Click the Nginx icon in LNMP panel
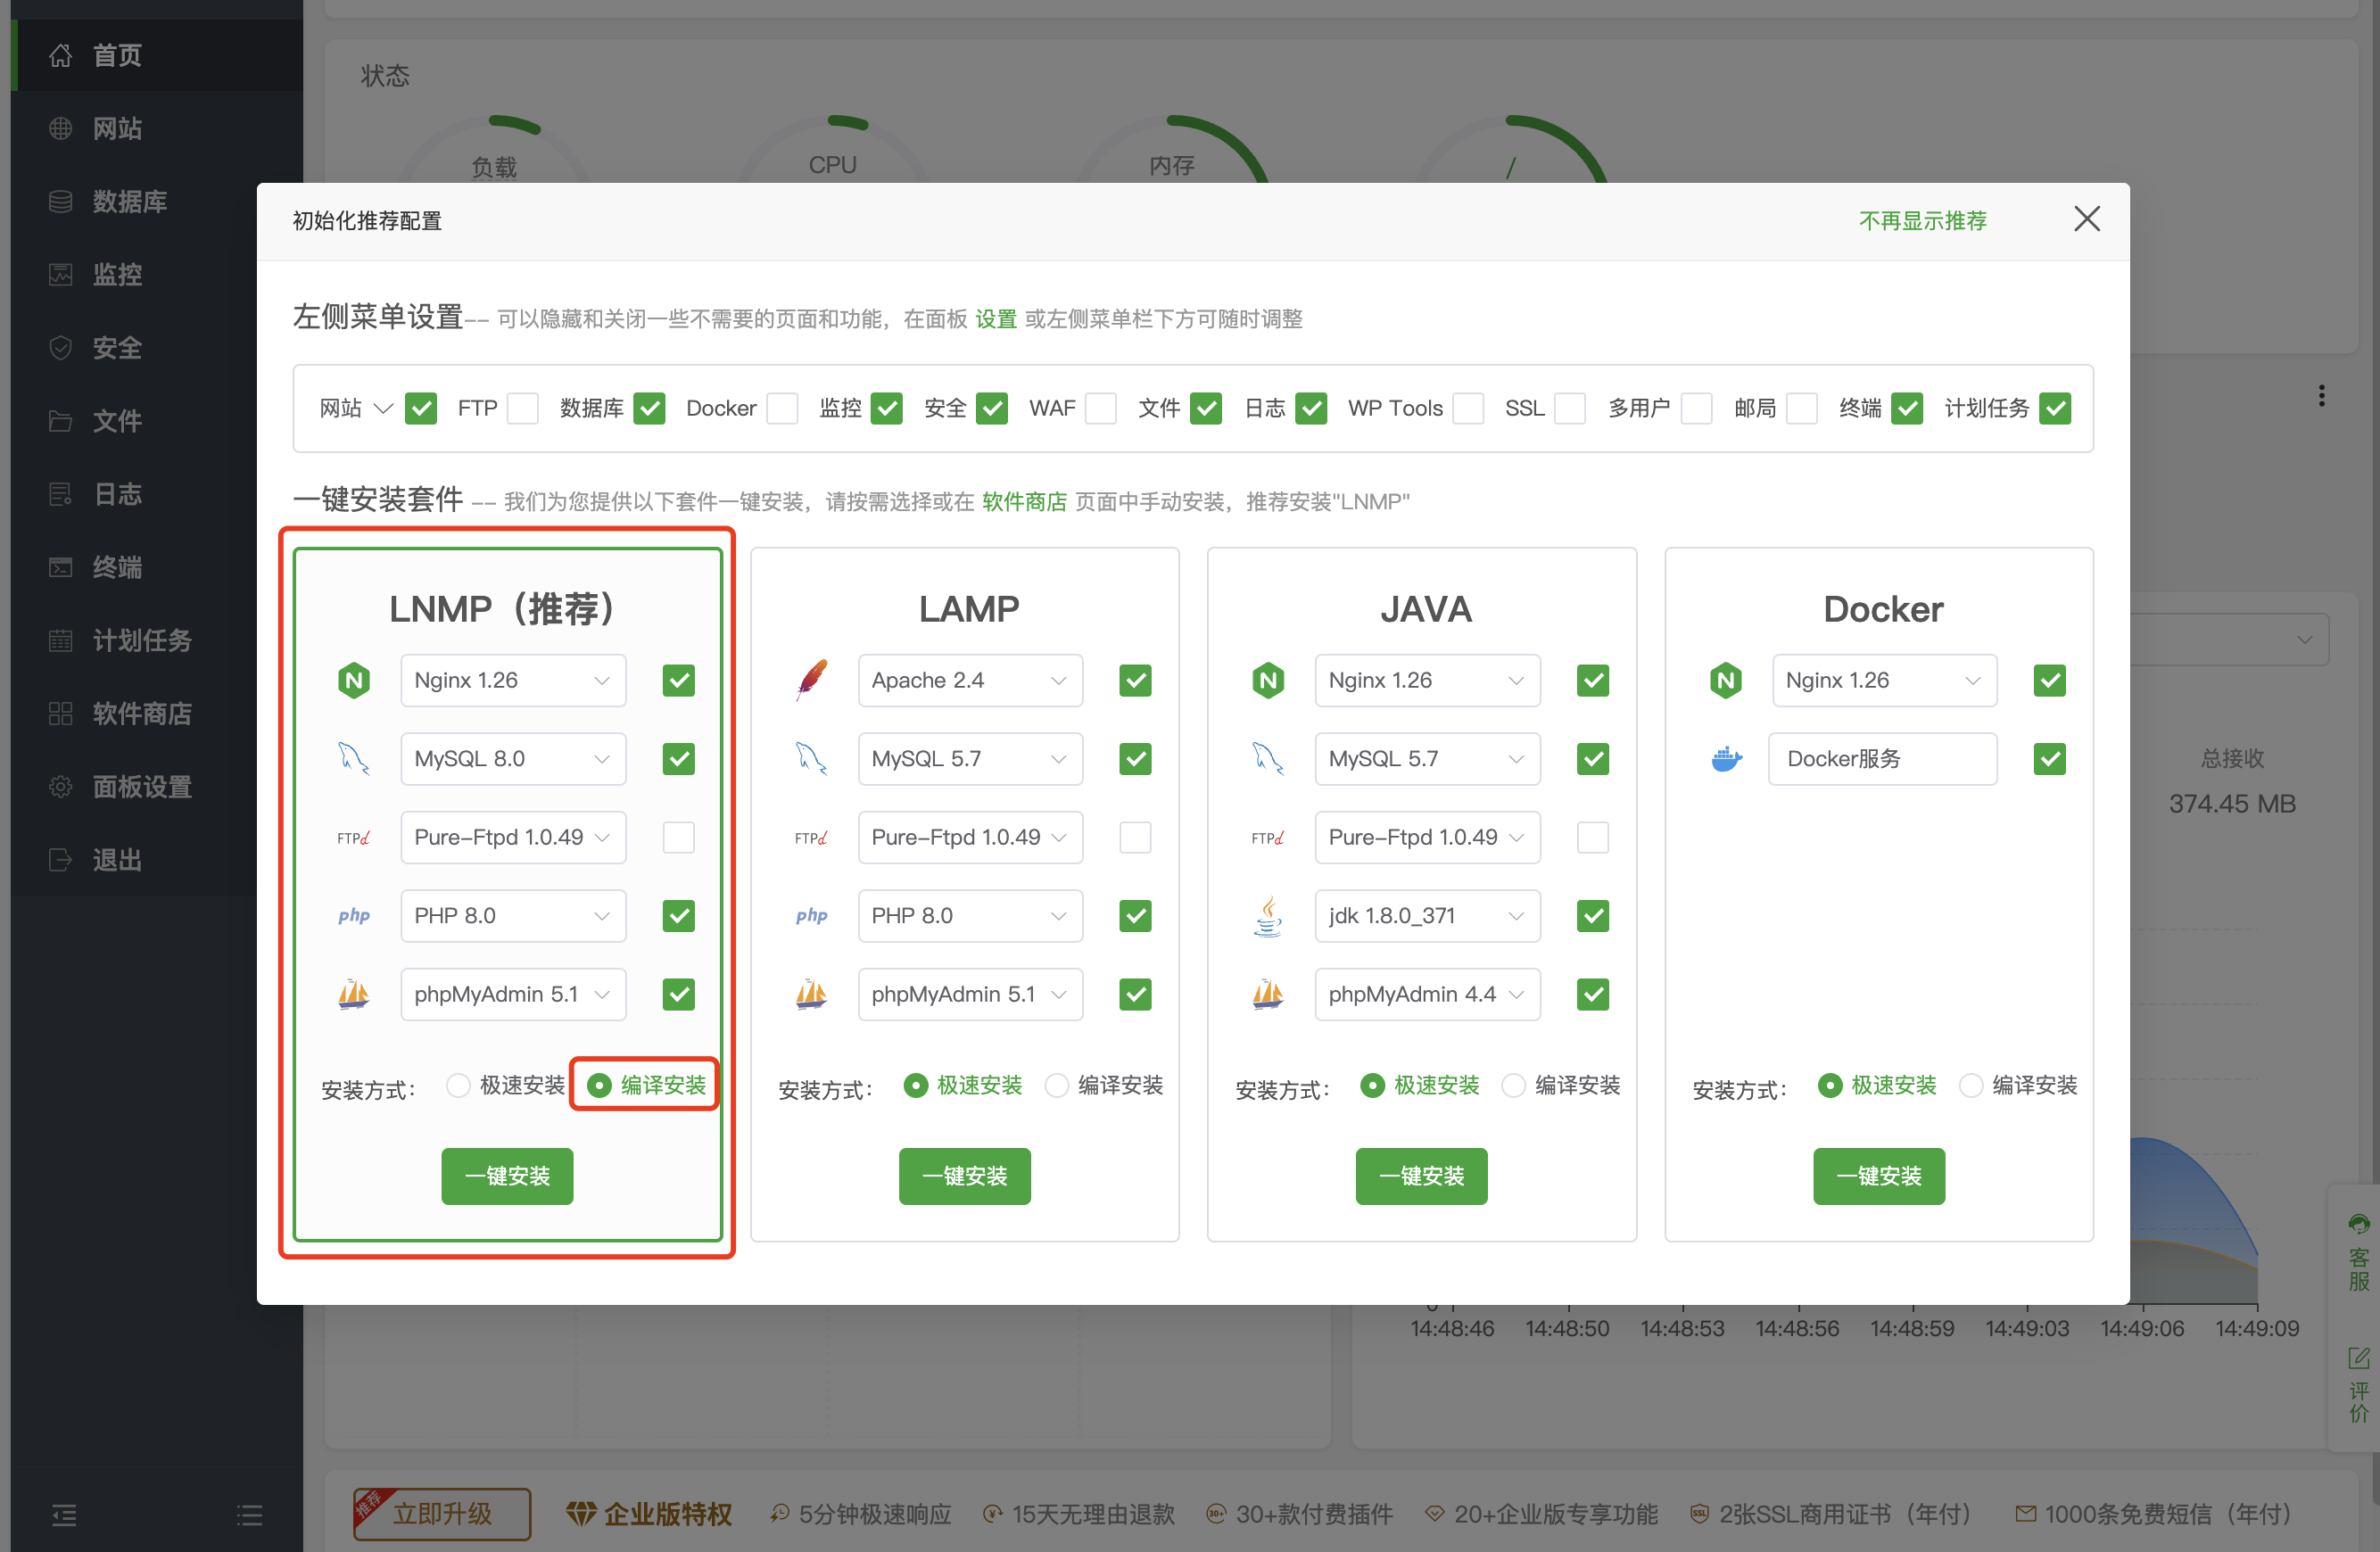Viewport: 2380px width, 1552px height. 354,681
